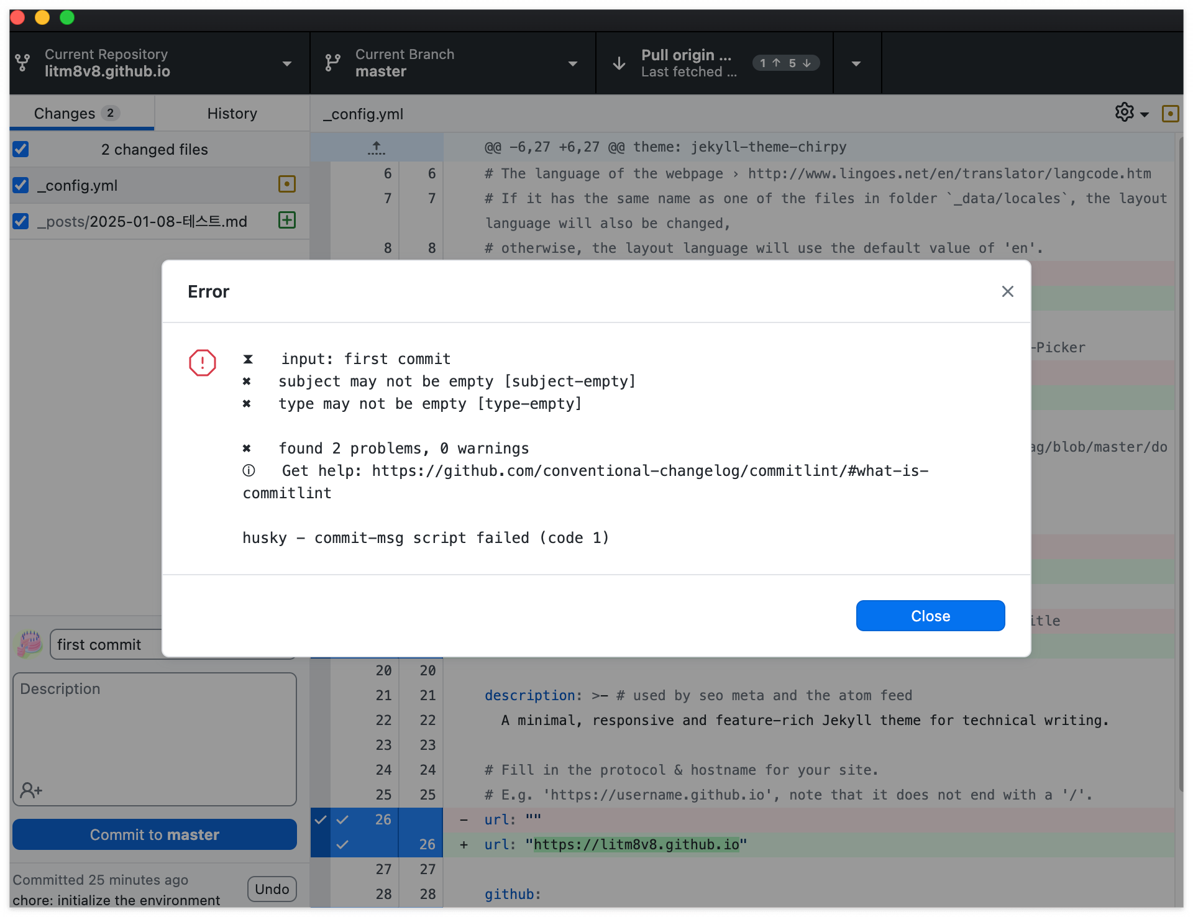Click the add co-authors icon in Description
Screen dimensions: 1193x917
click(31, 790)
